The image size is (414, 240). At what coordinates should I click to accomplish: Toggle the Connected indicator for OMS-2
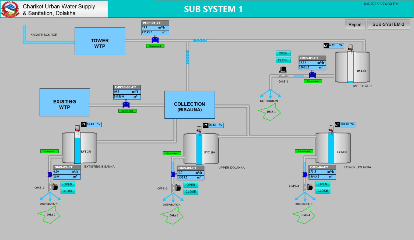(x=49, y=151)
